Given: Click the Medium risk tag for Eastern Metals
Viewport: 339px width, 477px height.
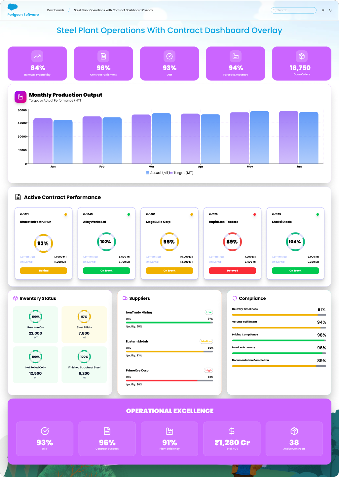Looking at the screenshot, I should pyautogui.click(x=207, y=341).
